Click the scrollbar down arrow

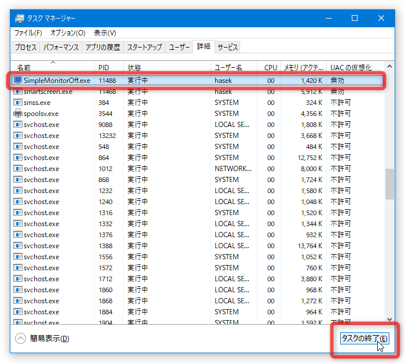tap(389, 320)
